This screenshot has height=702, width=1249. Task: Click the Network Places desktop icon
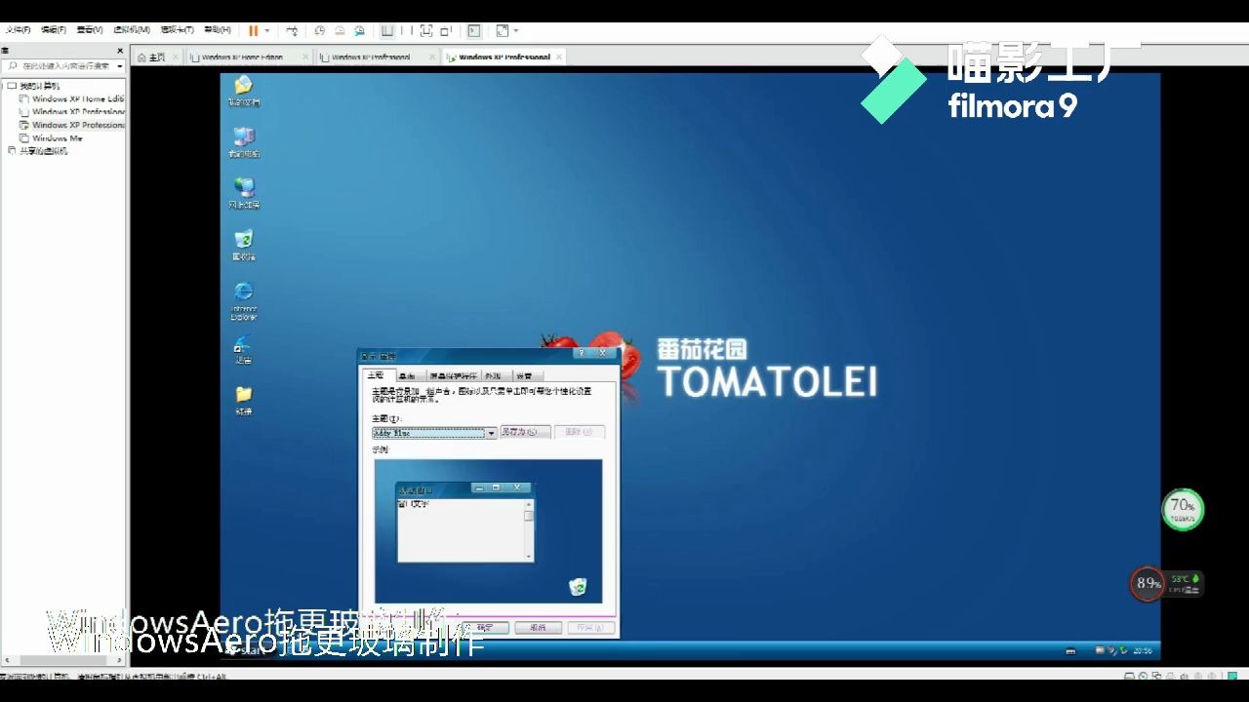(x=244, y=192)
